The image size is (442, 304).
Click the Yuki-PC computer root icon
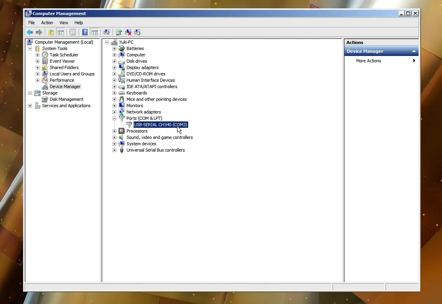(x=114, y=42)
